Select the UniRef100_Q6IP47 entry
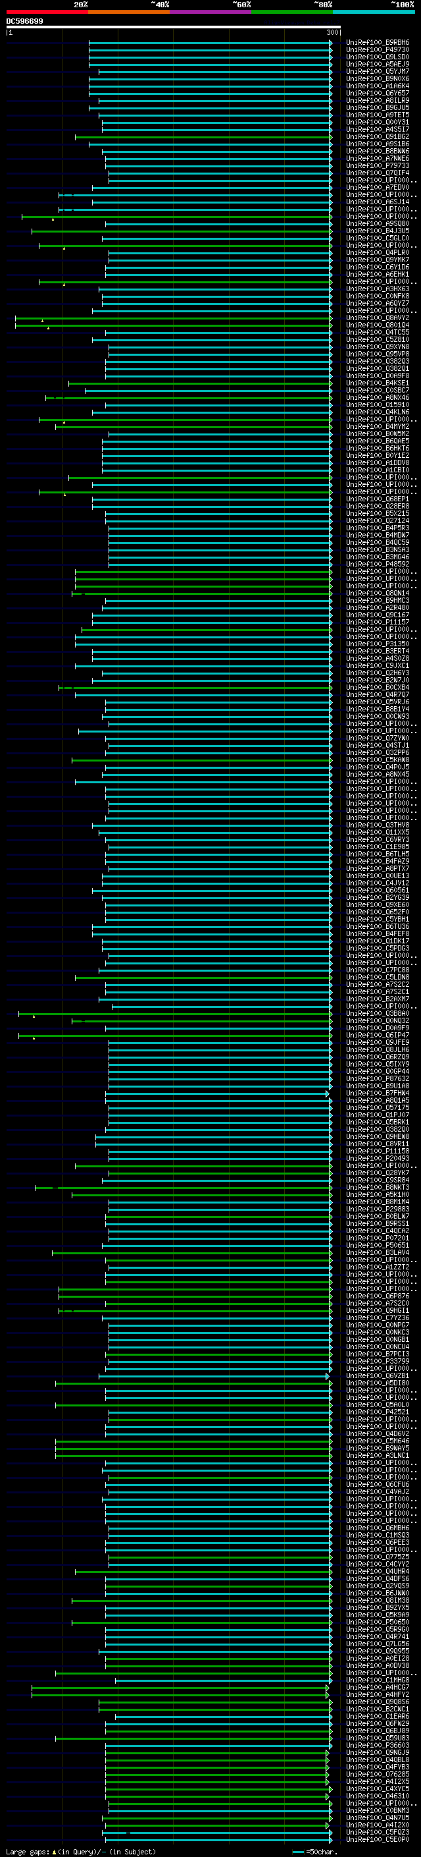This screenshot has width=421, height=1857. click(x=377, y=1035)
